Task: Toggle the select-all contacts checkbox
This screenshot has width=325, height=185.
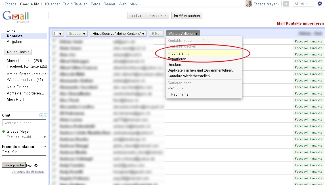Action: point(56,33)
